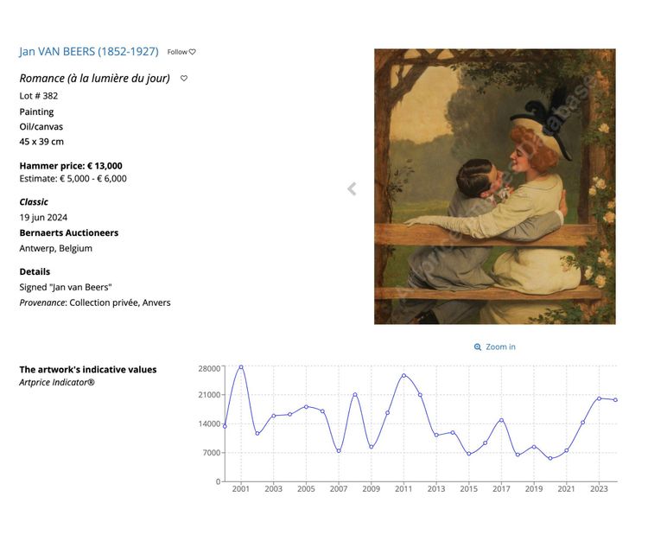648x541 pixels.
Task: Click the 2008 data point at 21000
Action: 355,395
